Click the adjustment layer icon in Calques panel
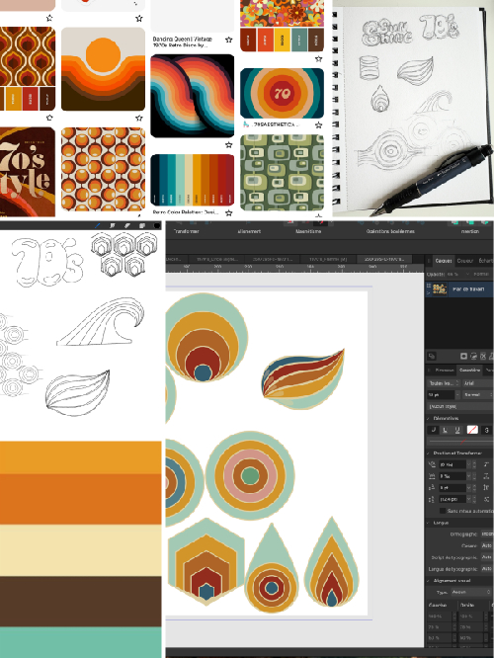This screenshot has height=658, width=494. (473, 357)
